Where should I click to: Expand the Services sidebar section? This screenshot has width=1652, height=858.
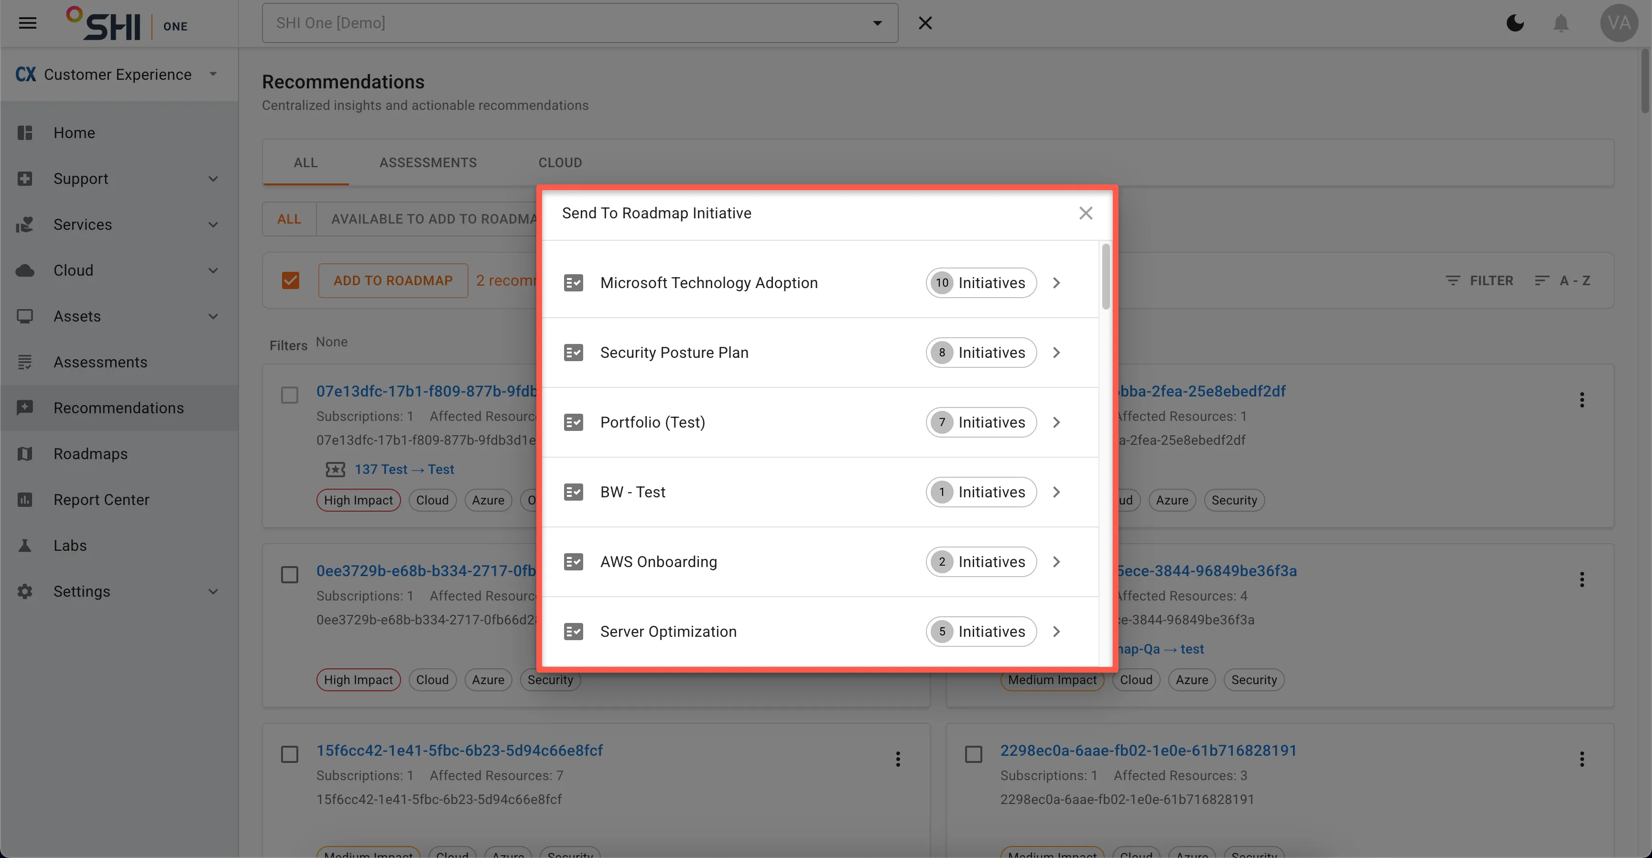coord(213,225)
